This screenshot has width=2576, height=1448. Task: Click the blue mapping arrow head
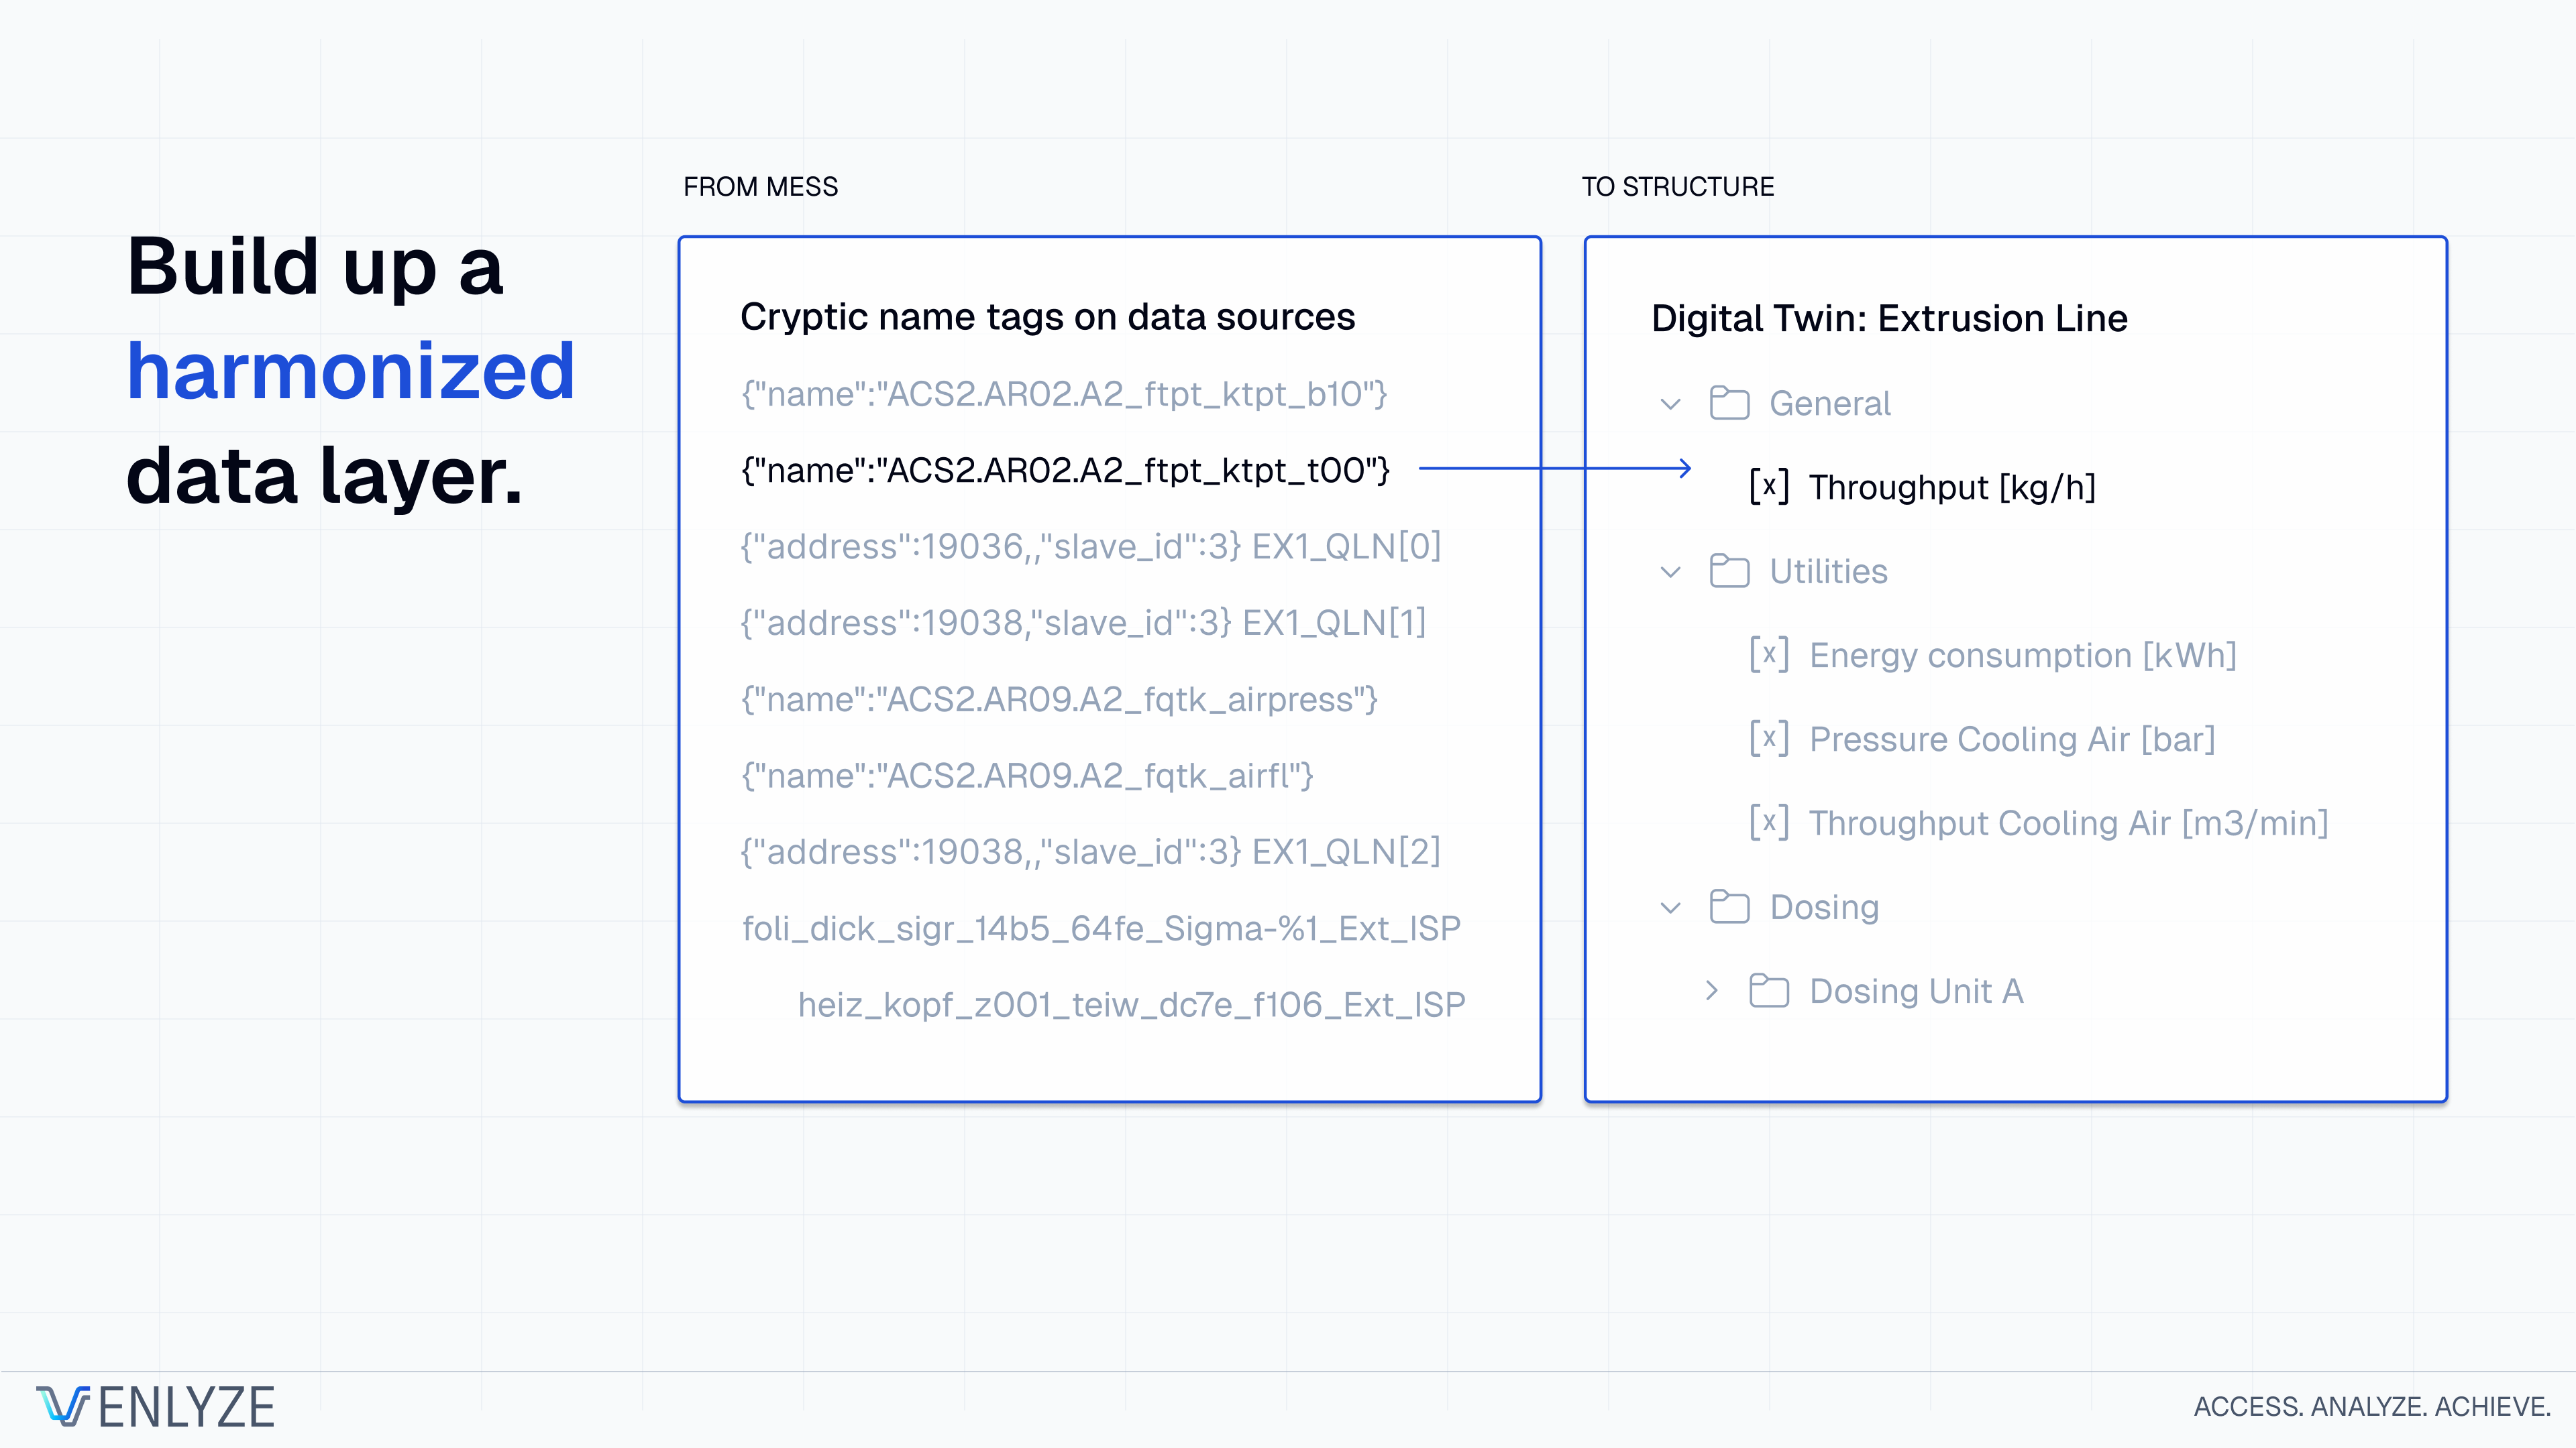click(x=1685, y=468)
